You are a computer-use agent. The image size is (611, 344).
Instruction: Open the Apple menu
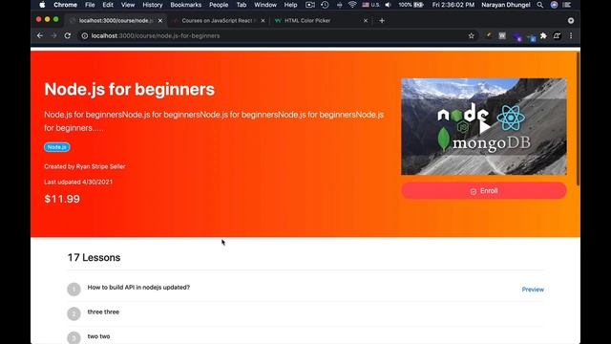[42, 5]
